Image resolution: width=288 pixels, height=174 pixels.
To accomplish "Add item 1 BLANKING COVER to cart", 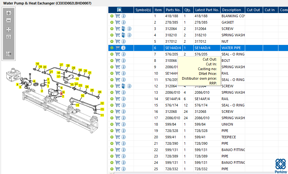I will [117, 16].
